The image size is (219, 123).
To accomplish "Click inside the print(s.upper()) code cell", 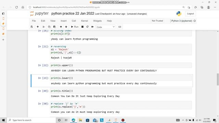I will tap(121, 65).
